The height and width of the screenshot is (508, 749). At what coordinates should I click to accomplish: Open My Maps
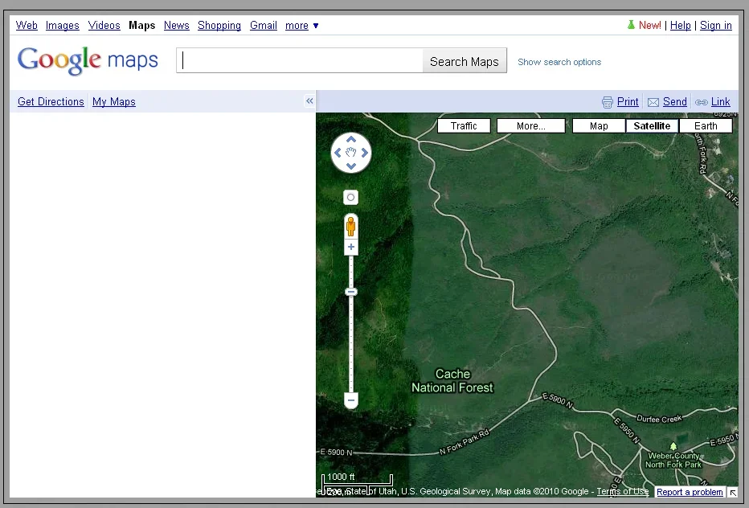pyautogui.click(x=113, y=102)
